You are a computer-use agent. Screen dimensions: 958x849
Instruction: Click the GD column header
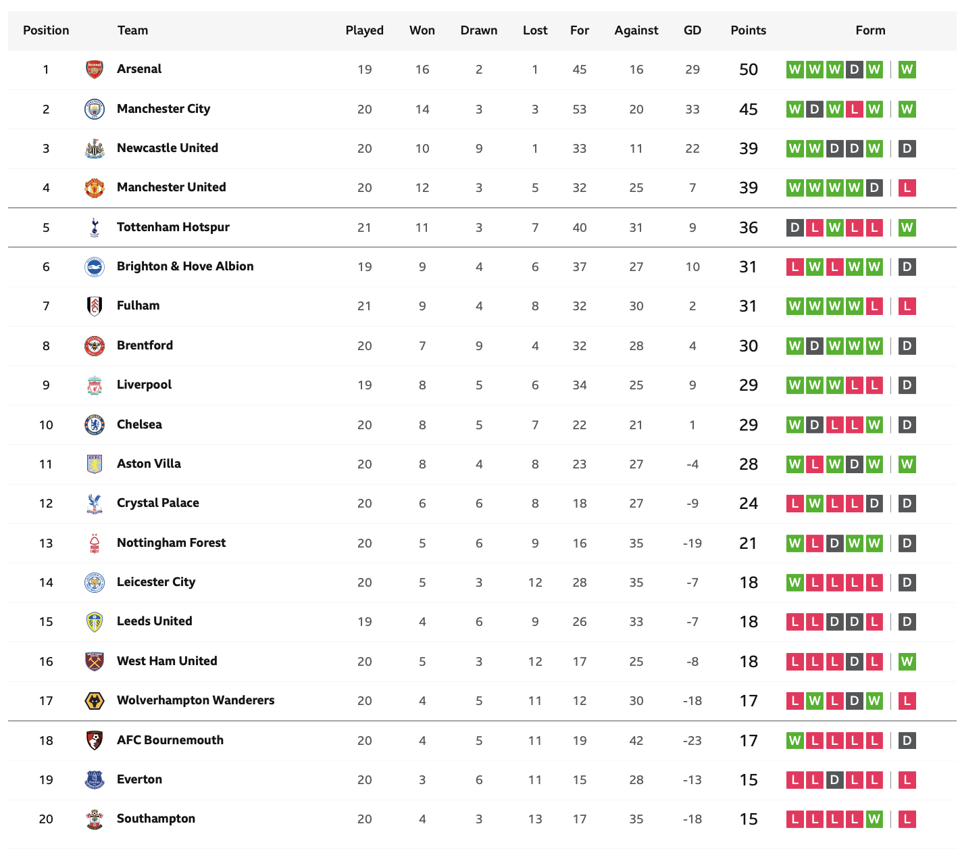(x=692, y=30)
